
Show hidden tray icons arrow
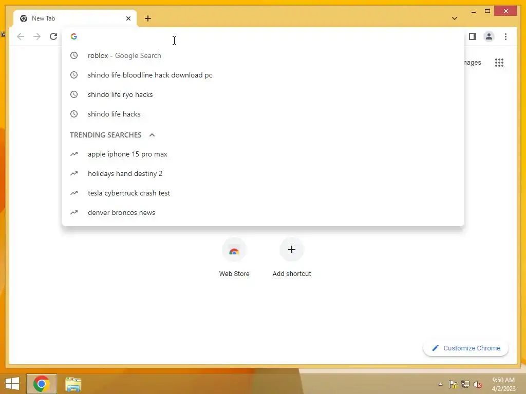click(x=440, y=384)
